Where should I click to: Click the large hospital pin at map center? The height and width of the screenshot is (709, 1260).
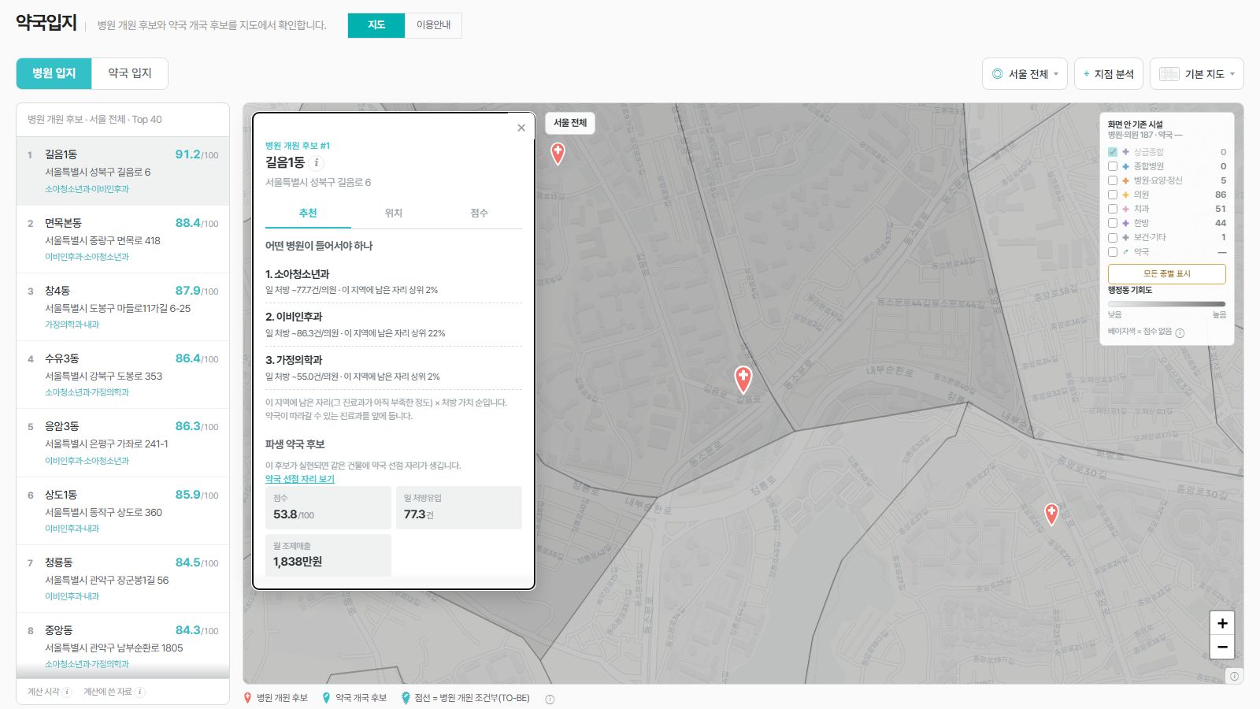tap(743, 379)
